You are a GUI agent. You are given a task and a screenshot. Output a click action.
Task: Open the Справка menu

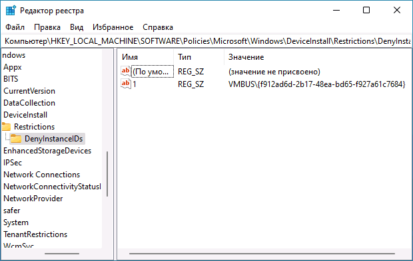pos(158,27)
